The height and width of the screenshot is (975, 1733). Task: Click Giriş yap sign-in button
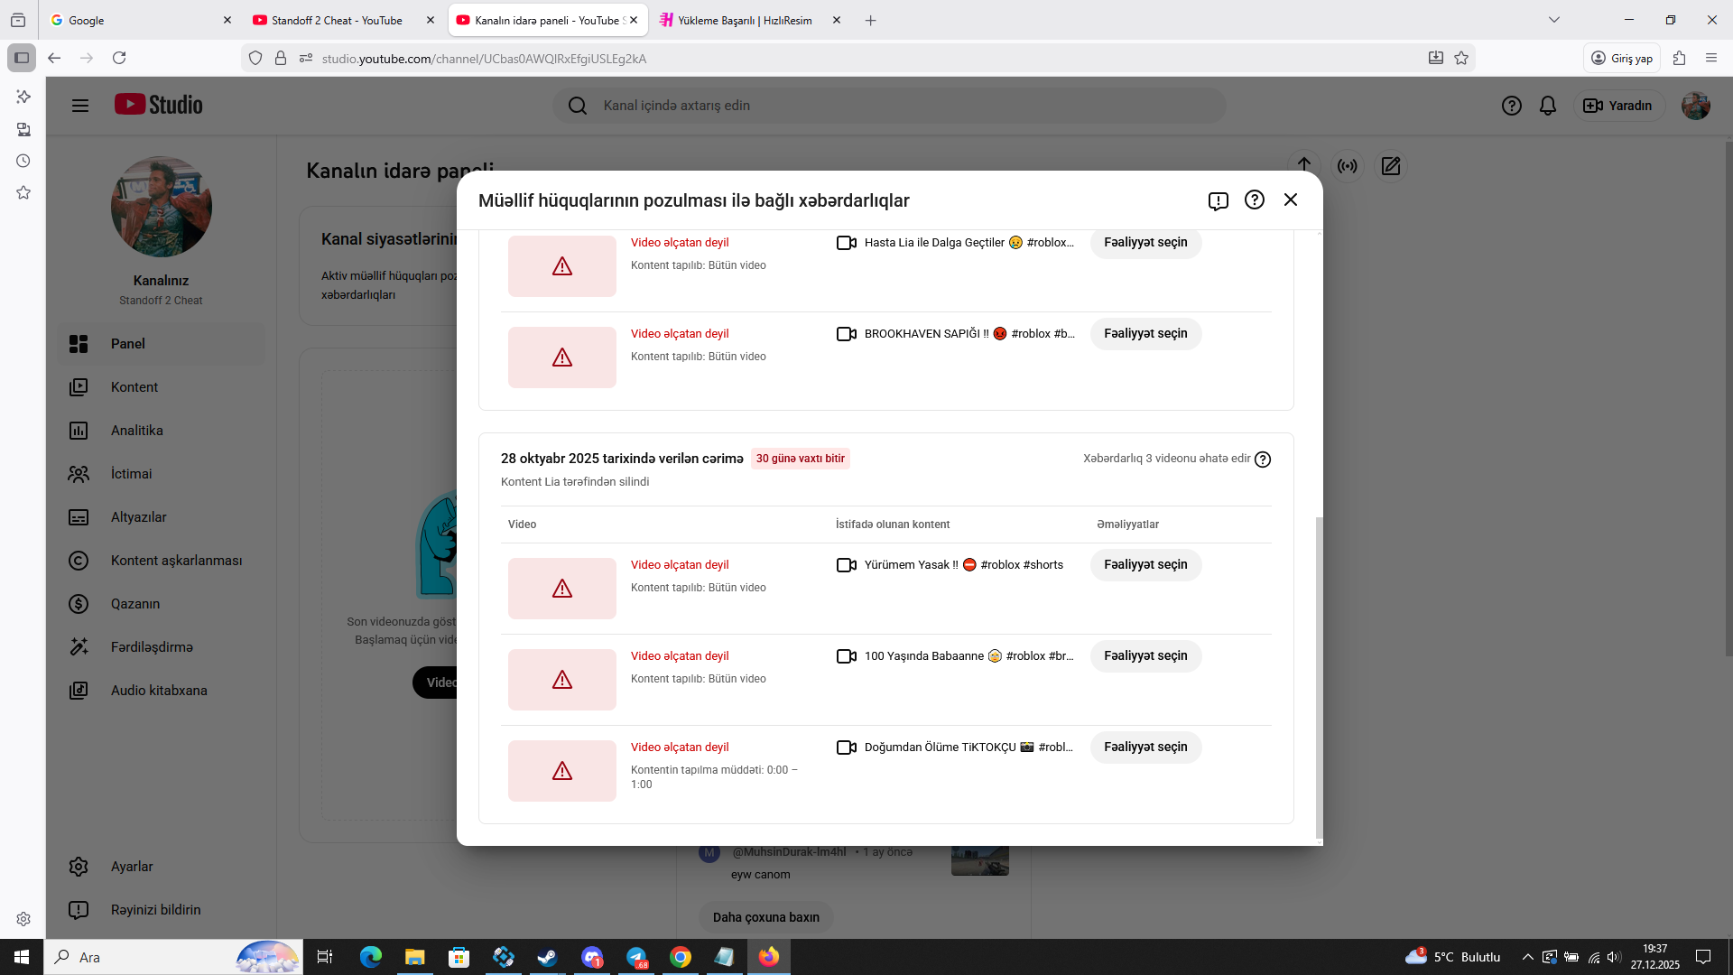click(1622, 58)
